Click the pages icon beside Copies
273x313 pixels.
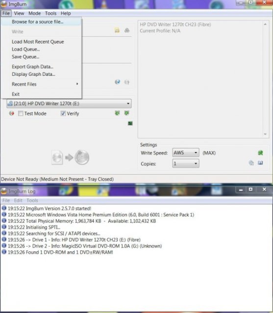251,163
